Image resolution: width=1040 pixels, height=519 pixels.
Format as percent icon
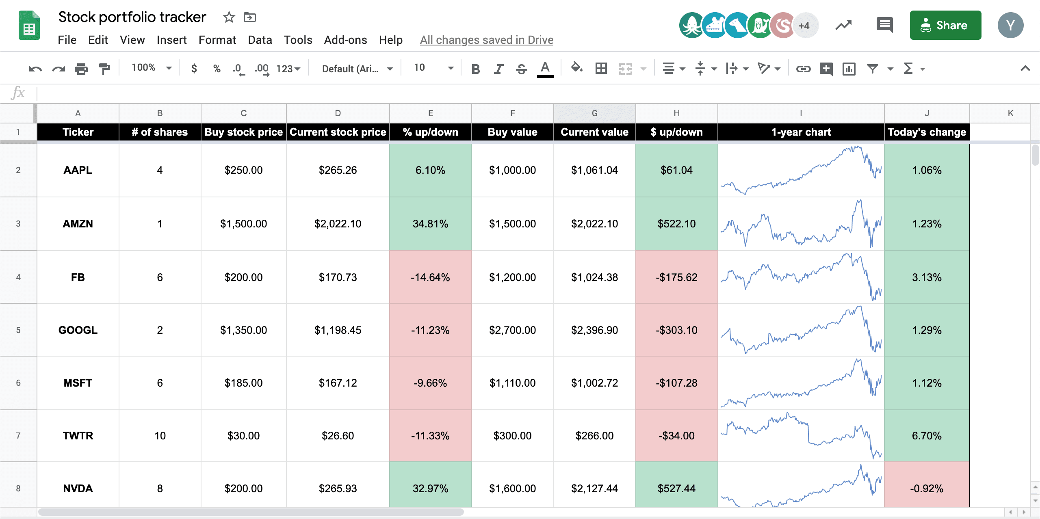(x=217, y=69)
